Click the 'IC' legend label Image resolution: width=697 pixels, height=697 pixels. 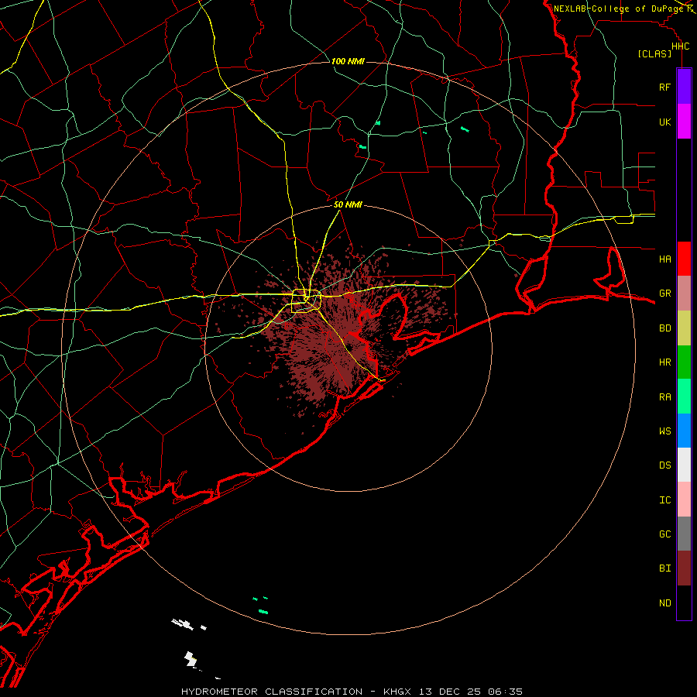point(664,500)
